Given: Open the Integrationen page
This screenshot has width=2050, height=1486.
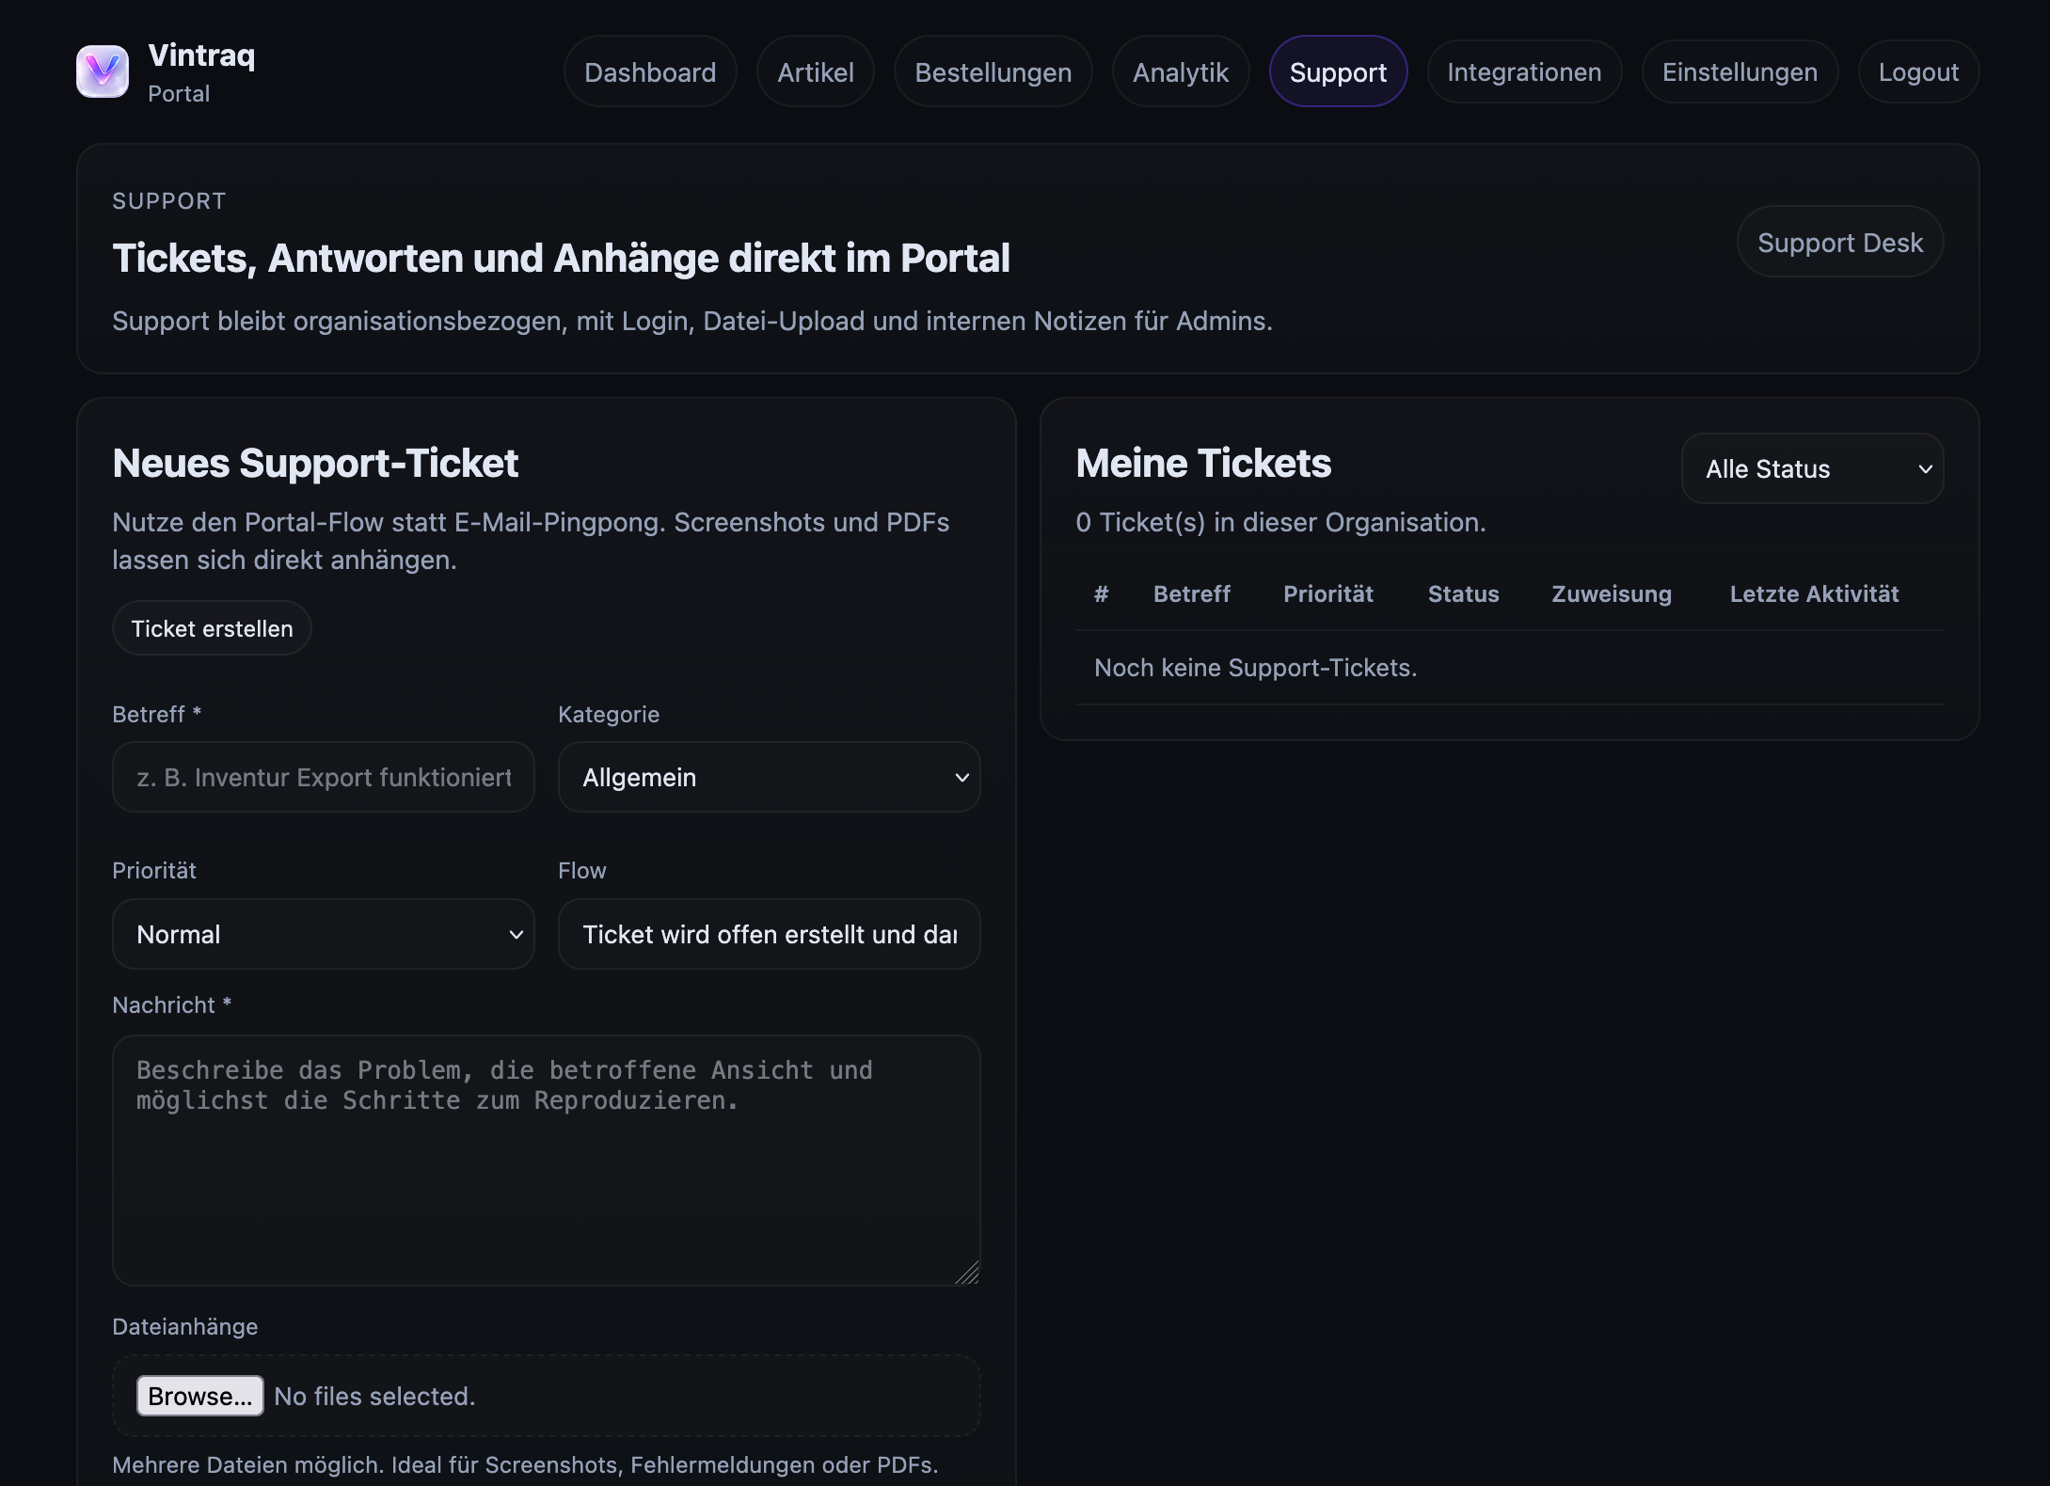Looking at the screenshot, I should 1523,72.
